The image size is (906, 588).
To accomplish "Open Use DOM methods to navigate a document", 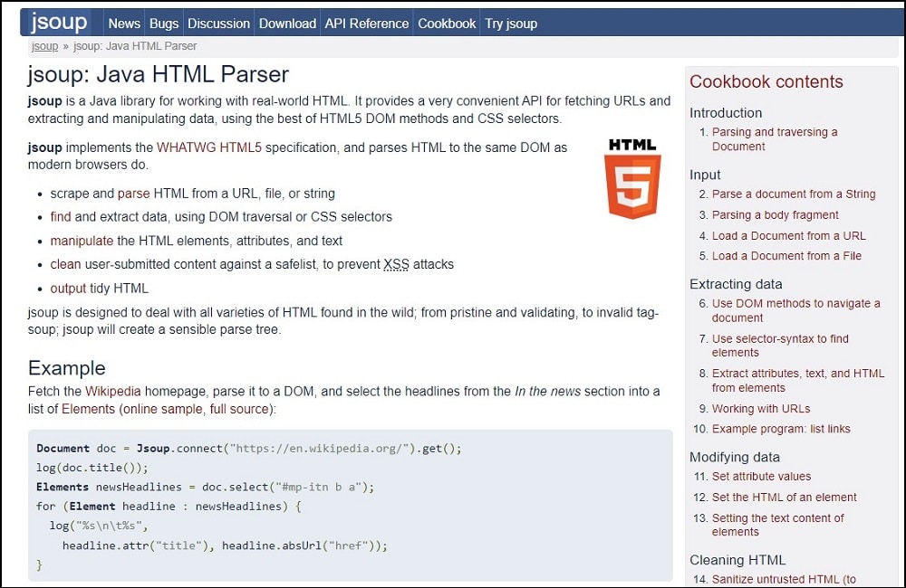I will click(795, 310).
